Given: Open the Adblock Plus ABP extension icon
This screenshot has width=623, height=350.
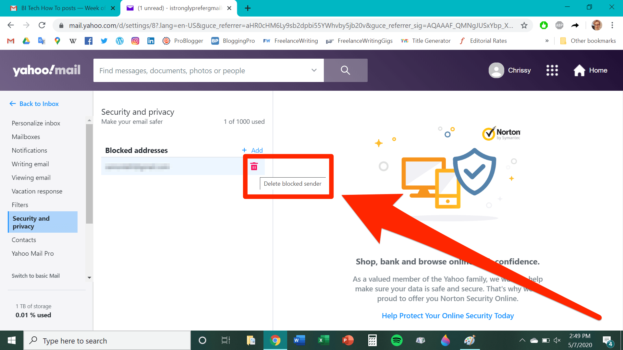Looking at the screenshot, I should click(x=559, y=25).
